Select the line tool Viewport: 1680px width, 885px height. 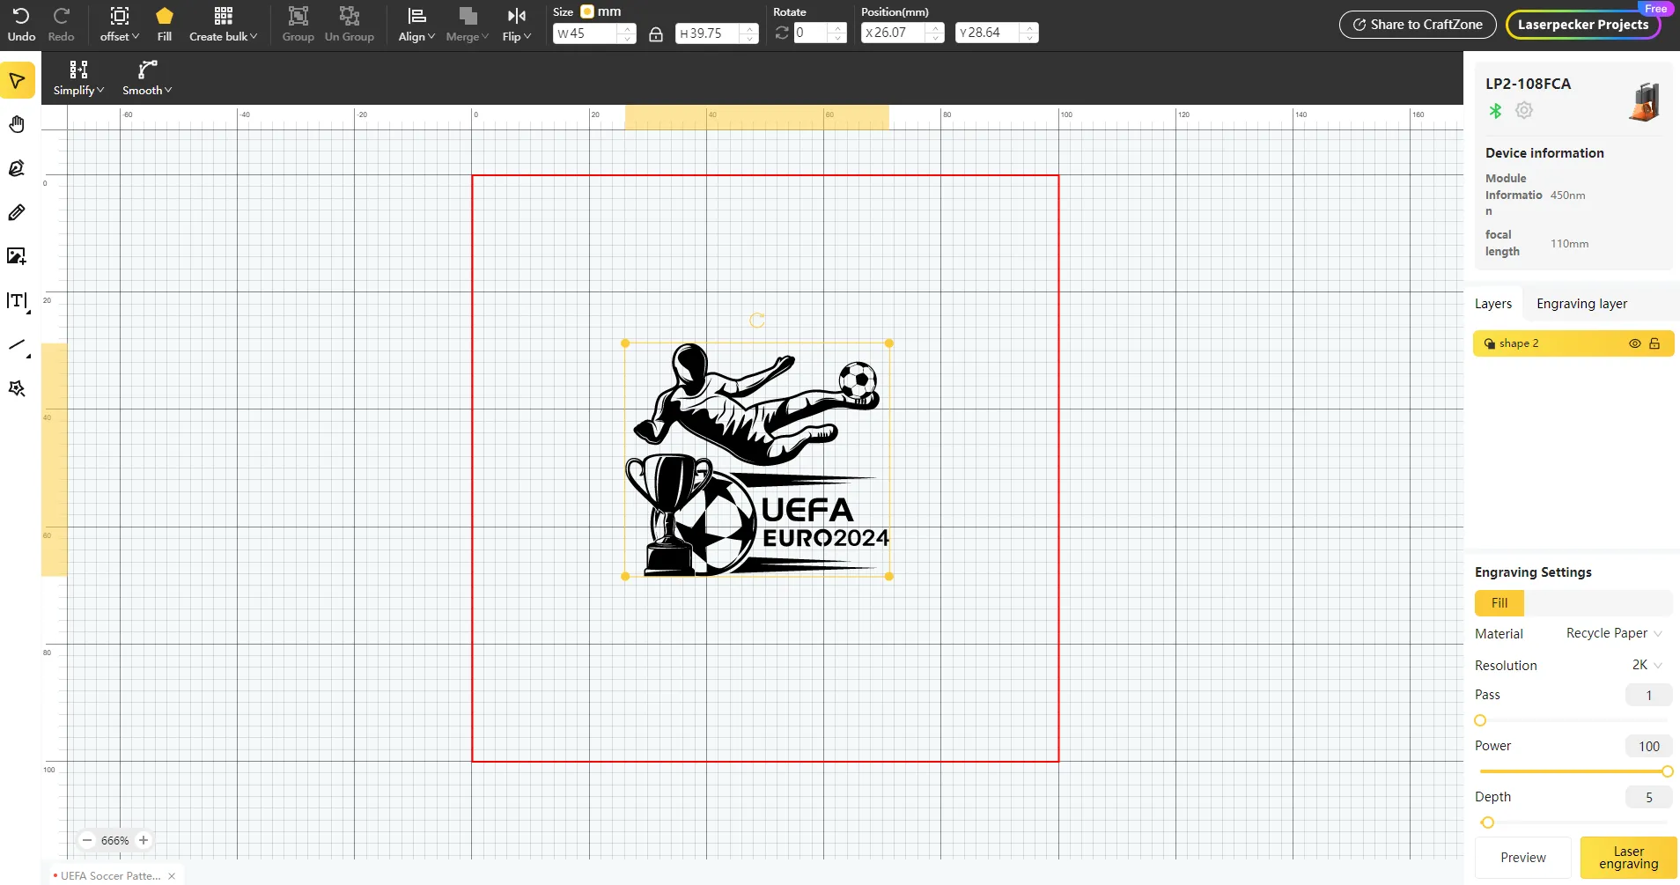(x=17, y=345)
